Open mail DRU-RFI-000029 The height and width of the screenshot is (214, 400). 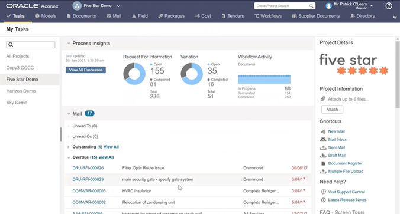(88, 179)
